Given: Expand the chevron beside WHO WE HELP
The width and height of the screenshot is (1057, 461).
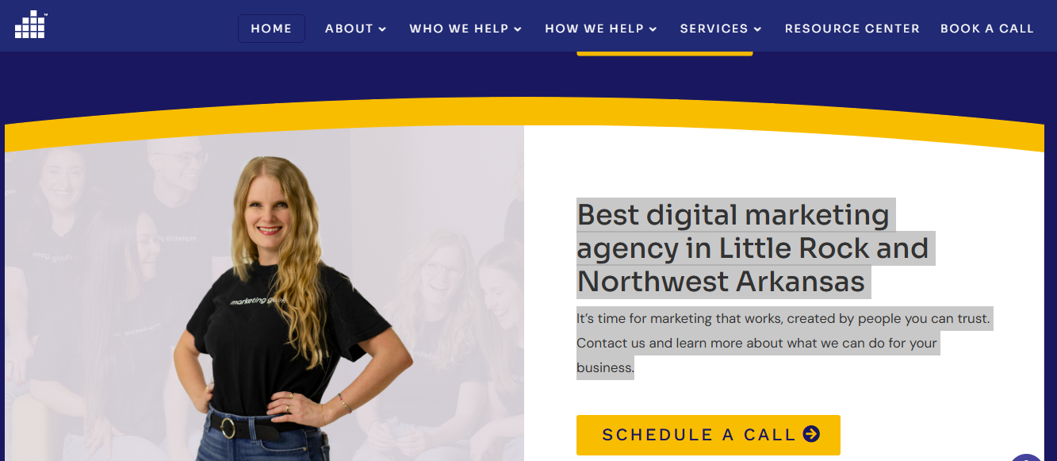Looking at the screenshot, I should coord(518,29).
